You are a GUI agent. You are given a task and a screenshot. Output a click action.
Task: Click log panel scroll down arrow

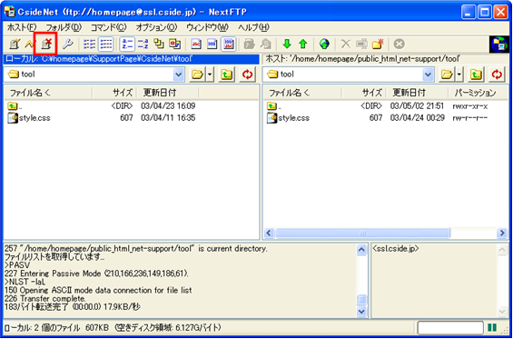pos(361,311)
